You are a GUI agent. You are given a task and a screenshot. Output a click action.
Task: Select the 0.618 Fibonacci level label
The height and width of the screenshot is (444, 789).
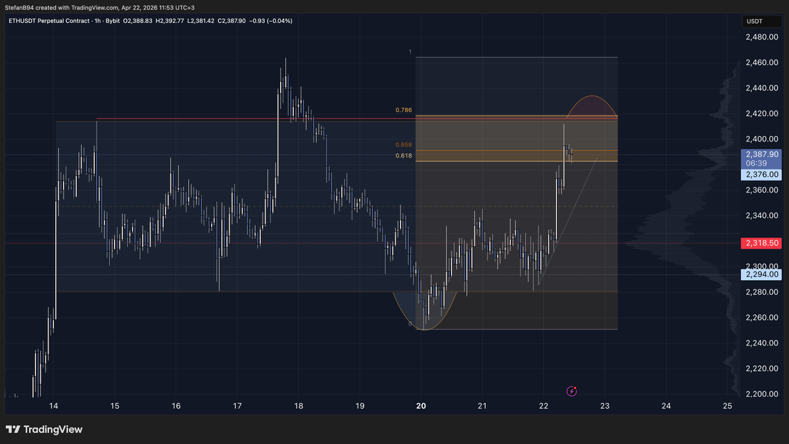404,155
